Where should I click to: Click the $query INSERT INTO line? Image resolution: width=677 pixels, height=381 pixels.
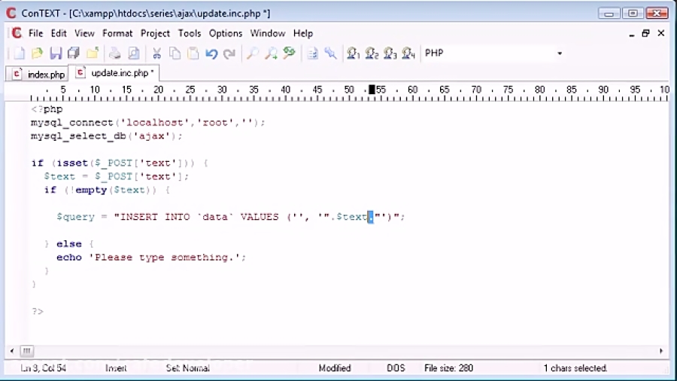tap(231, 217)
